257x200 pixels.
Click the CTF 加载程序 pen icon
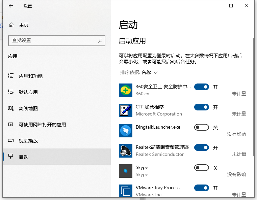[x=125, y=110]
